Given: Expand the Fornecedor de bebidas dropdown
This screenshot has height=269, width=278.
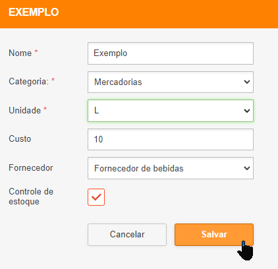Looking at the screenshot, I should point(171,168).
